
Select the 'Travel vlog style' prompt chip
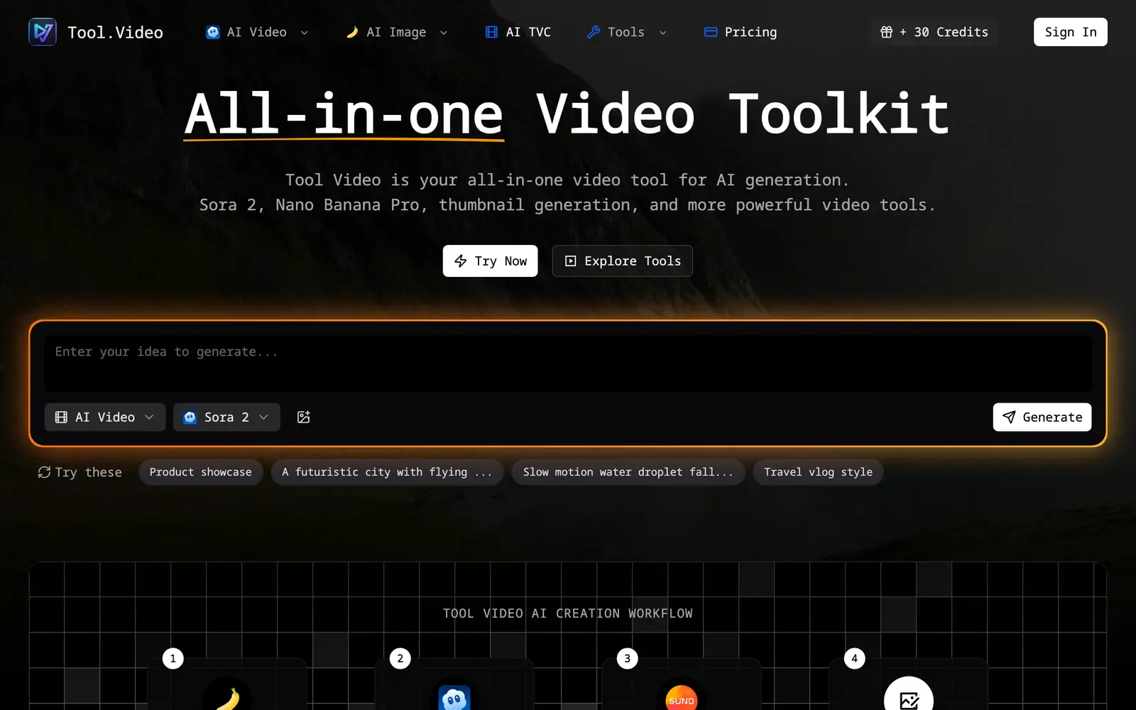[818, 472]
